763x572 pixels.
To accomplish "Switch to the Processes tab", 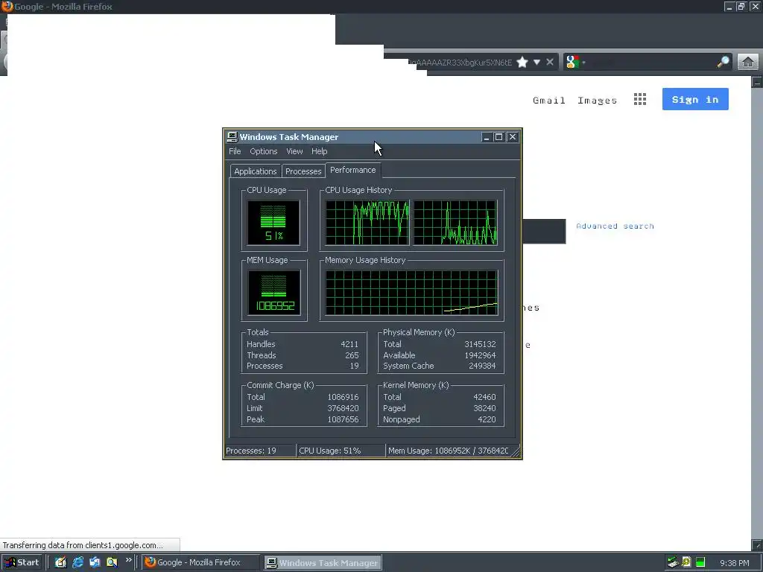I will [303, 171].
